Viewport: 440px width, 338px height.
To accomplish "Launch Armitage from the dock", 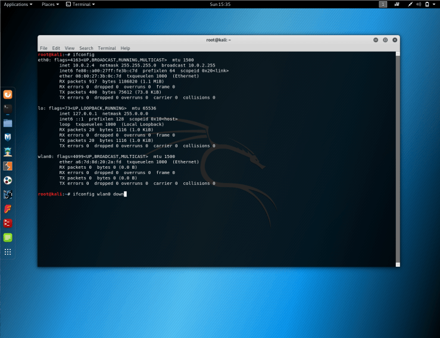I will 8,151.
